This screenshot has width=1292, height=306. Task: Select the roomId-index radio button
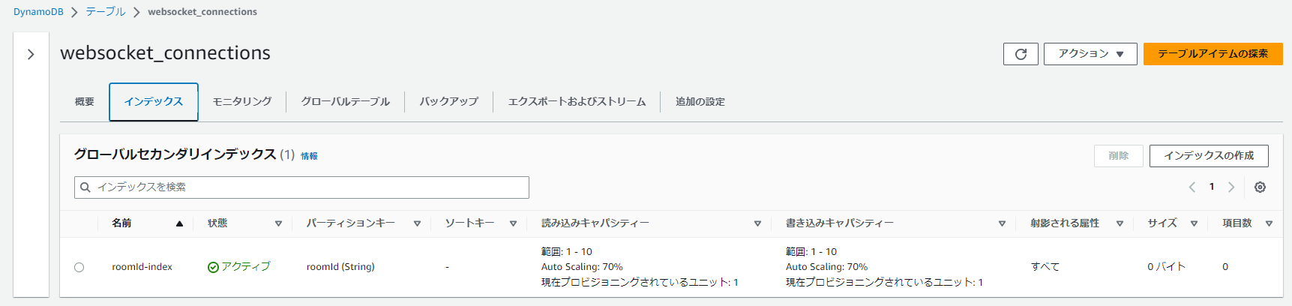coord(79,267)
